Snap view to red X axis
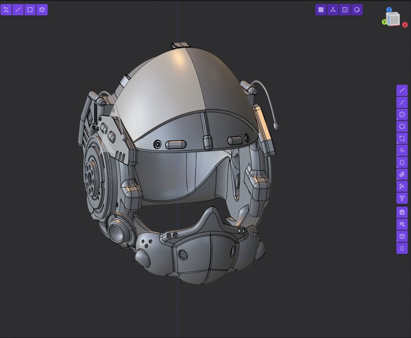 (x=405, y=25)
